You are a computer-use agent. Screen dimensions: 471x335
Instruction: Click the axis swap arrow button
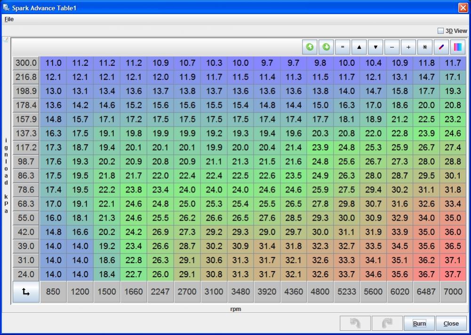[26, 292]
